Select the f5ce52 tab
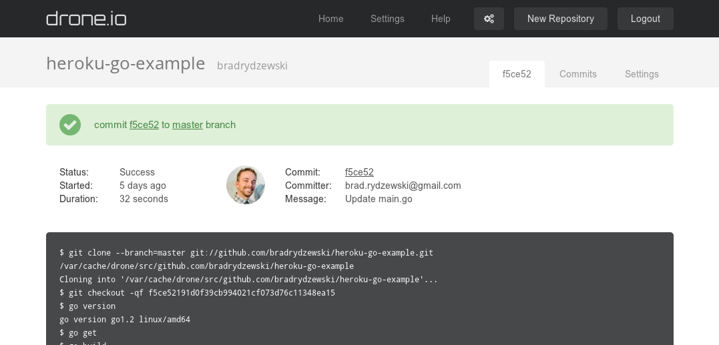The height and width of the screenshot is (345, 719). 517,74
